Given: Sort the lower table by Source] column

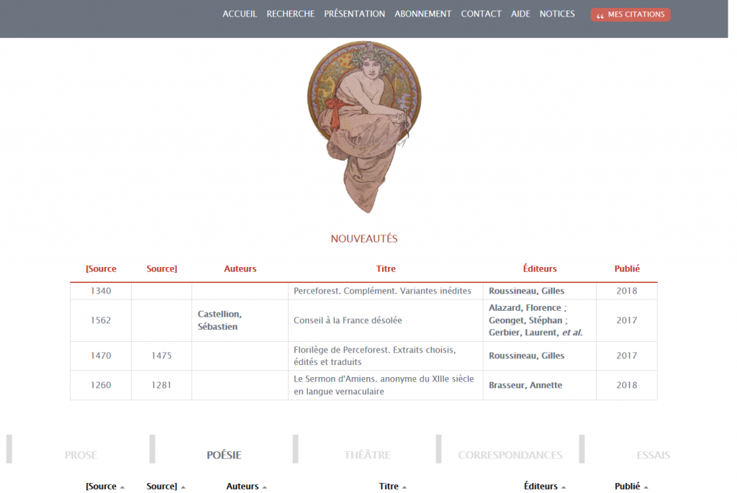Looking at the screenshot, I should [166, 486].
